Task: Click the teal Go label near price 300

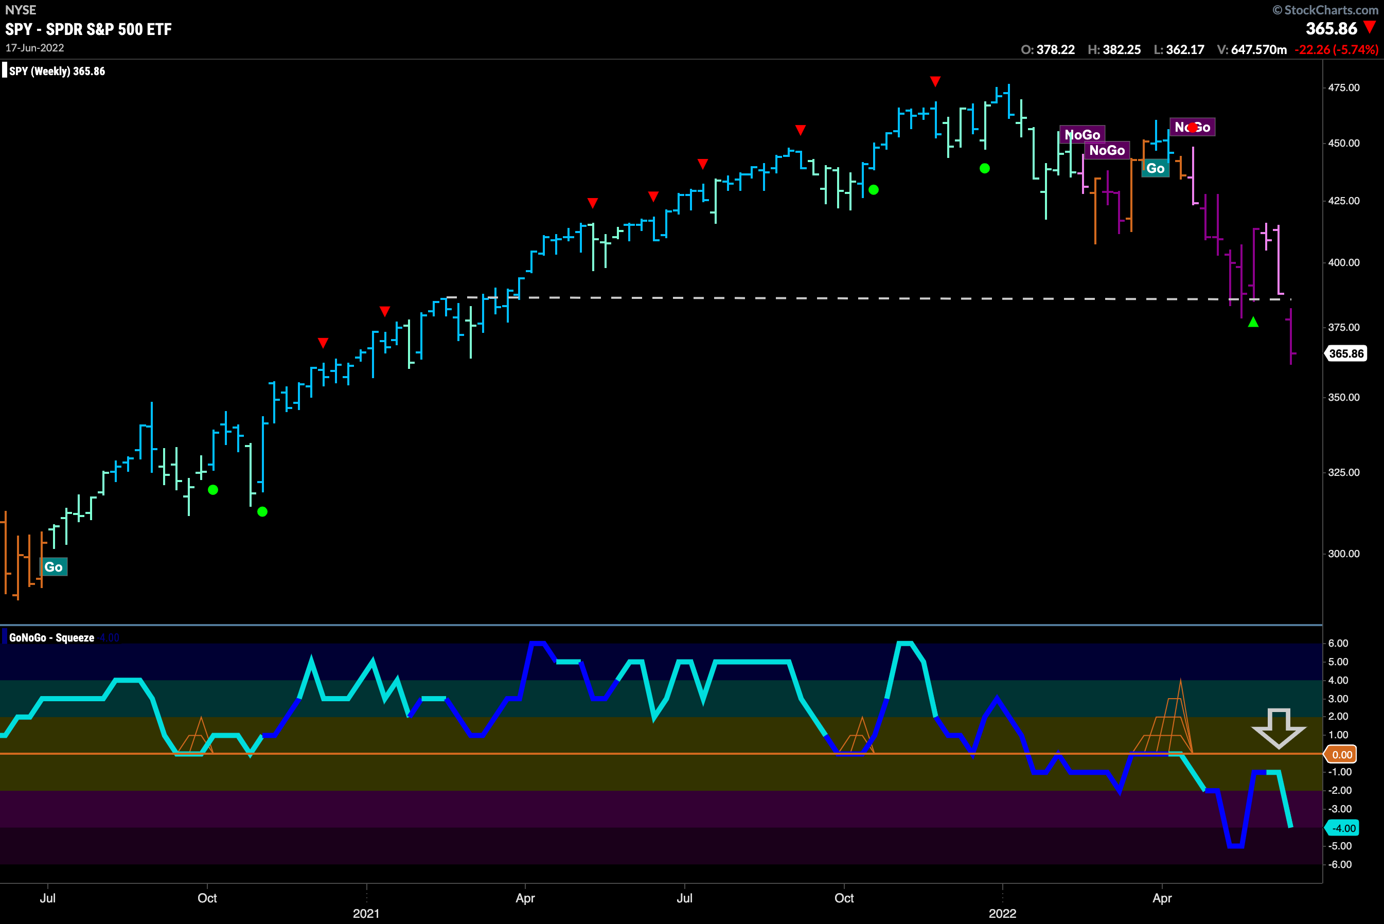Action: (53, 567)
